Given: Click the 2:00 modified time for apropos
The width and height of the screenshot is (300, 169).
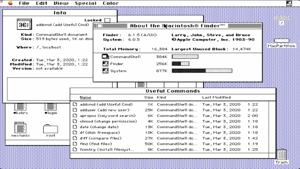Looking at the screenshot, I should click(253, 115).
